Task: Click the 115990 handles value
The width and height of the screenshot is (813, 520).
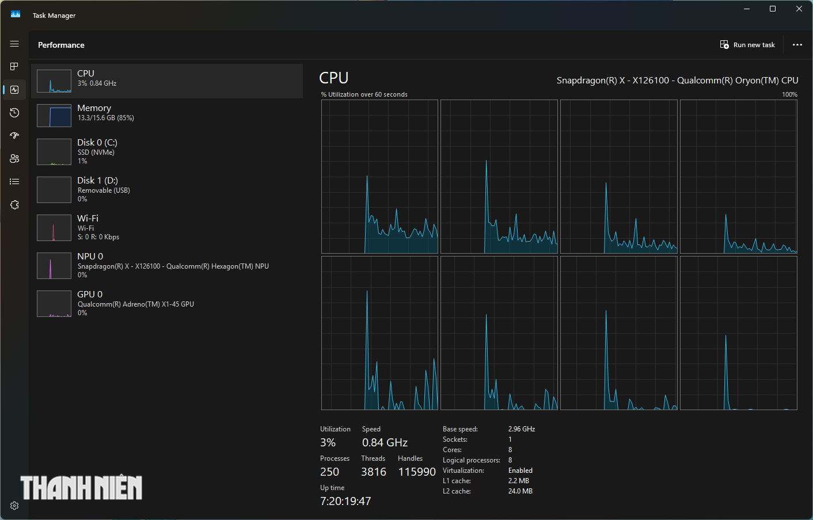Action: point(417,472)
